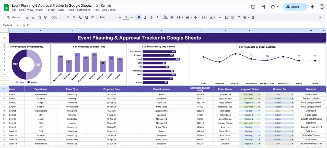Open the zoom 100% dropdown

(56, 17)
